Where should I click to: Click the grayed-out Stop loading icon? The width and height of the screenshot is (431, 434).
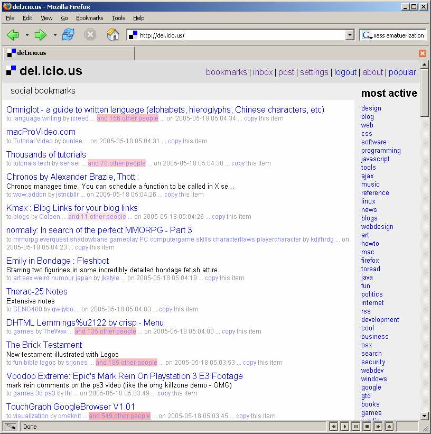tap(90, 35)
